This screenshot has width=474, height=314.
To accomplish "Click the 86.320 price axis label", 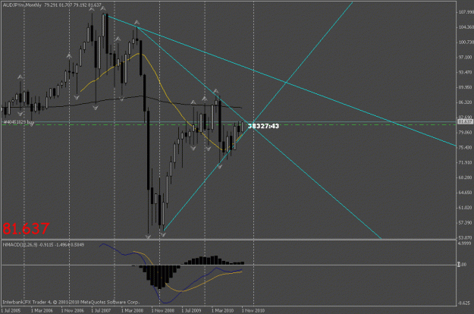I will 466,102.
